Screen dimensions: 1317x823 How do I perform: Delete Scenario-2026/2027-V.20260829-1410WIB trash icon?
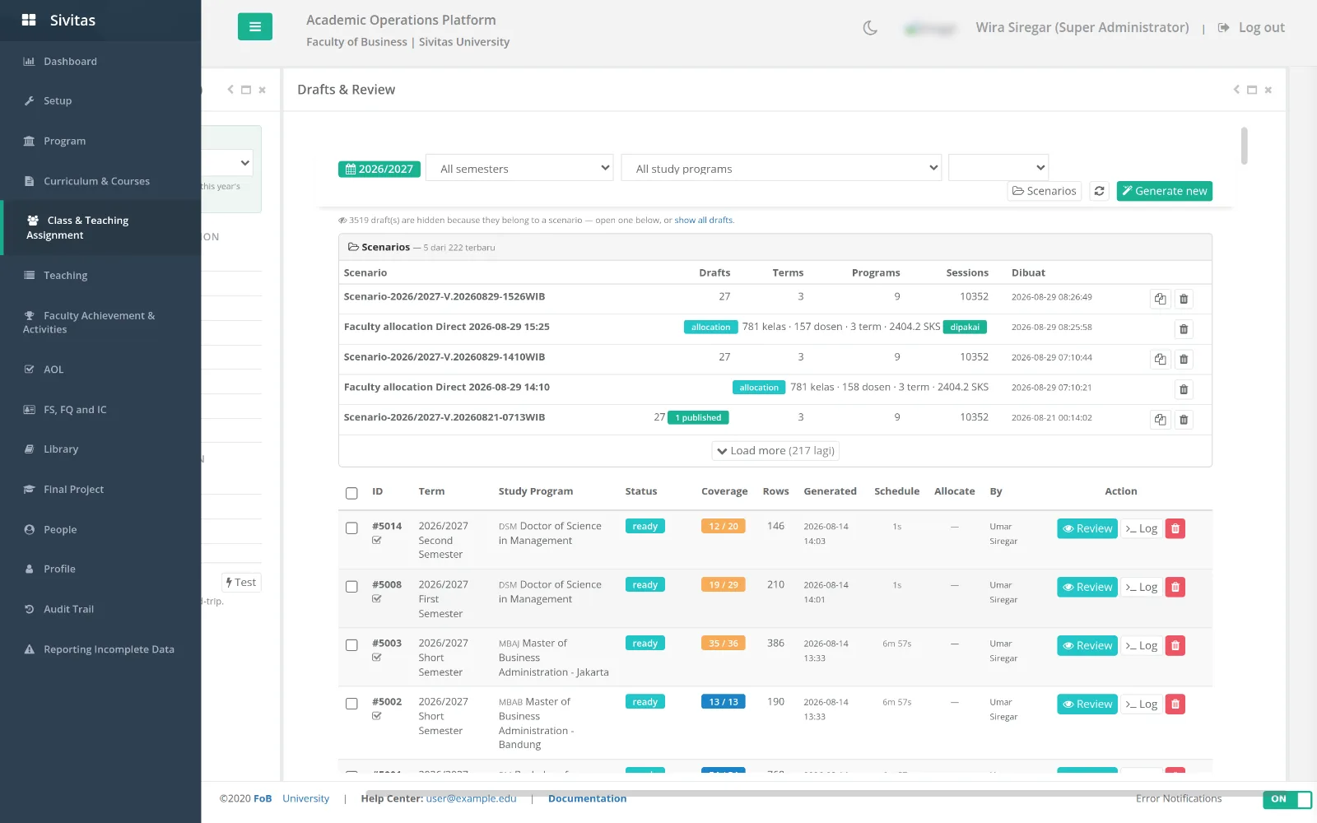(1184, 359)
